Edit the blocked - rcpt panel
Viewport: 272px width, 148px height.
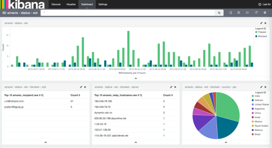coord(81,87)
